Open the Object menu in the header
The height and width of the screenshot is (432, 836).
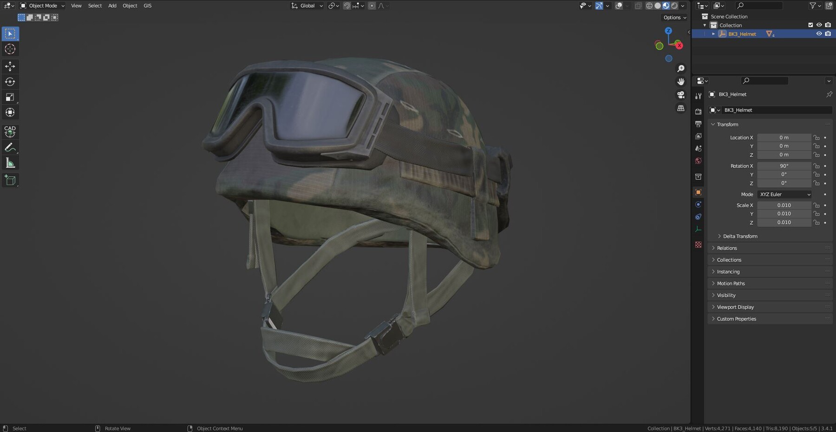130,6
